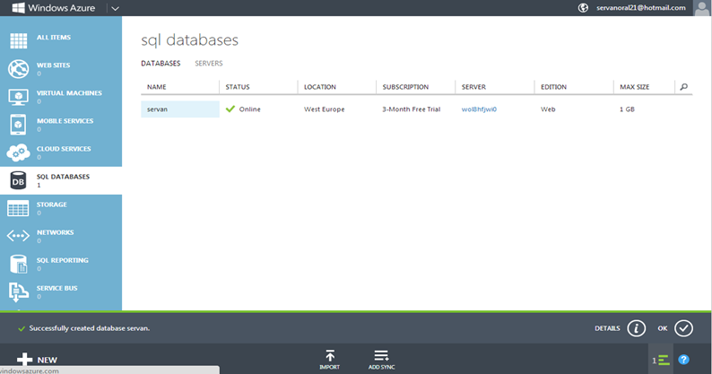712x374 pixels.
Task: Switch to the Databases tab
Action: tap(161, 63)
